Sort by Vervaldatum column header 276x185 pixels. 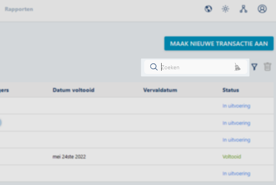tap(160, 90)
